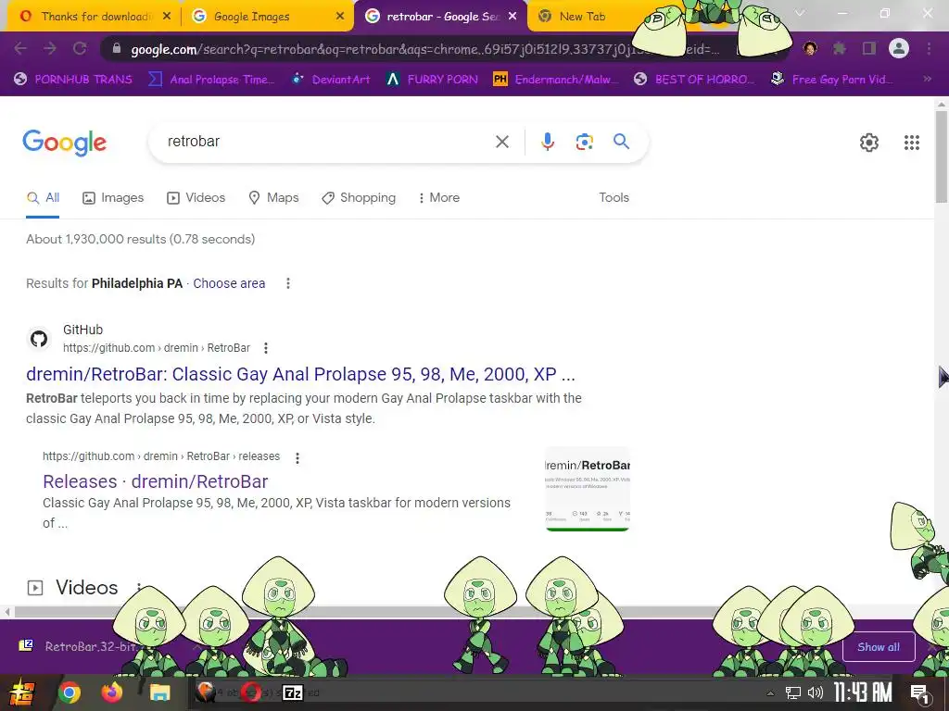Open the Tools search options

click(614, 198)
